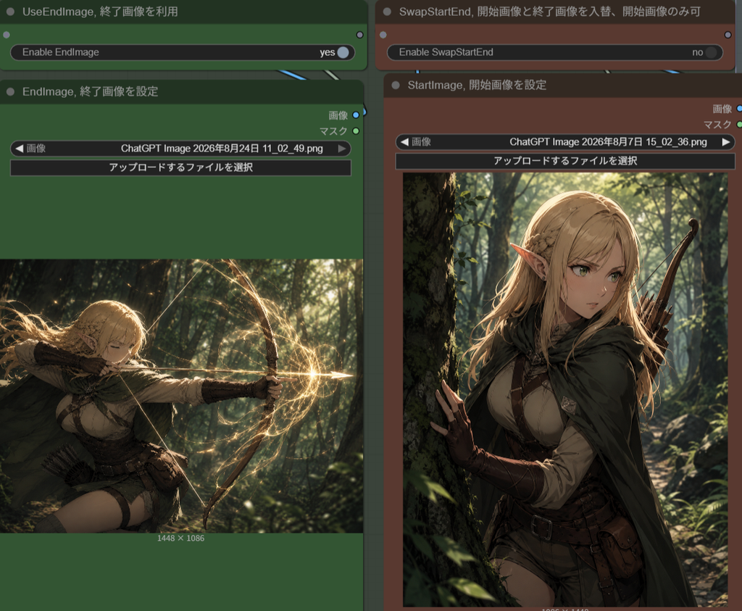Collapse the EndImage node using its title dot
The height and width of the screenshot is (611, 742).
click(10, 91)
